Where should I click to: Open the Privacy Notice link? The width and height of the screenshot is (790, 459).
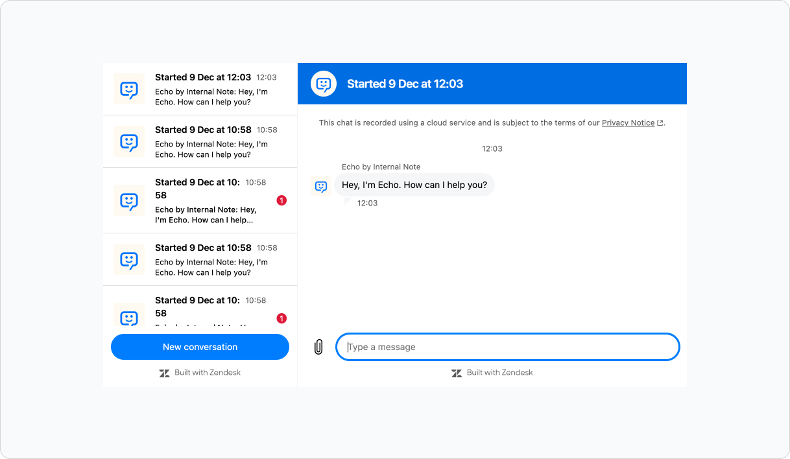tap(628, 123)
